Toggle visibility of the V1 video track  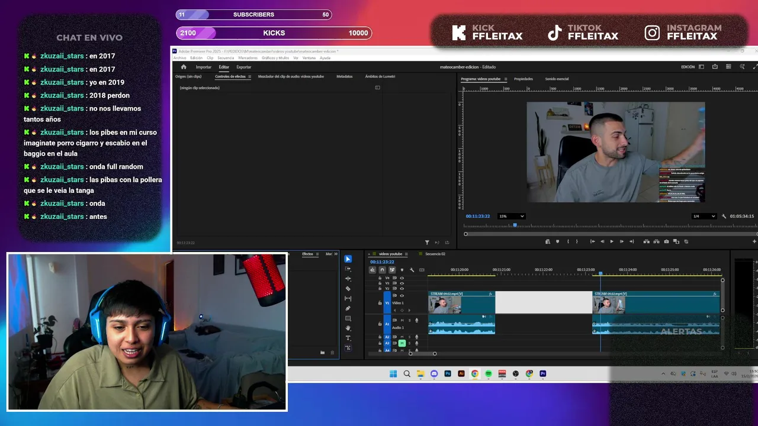pyautogui.click(x=402, y=295)
